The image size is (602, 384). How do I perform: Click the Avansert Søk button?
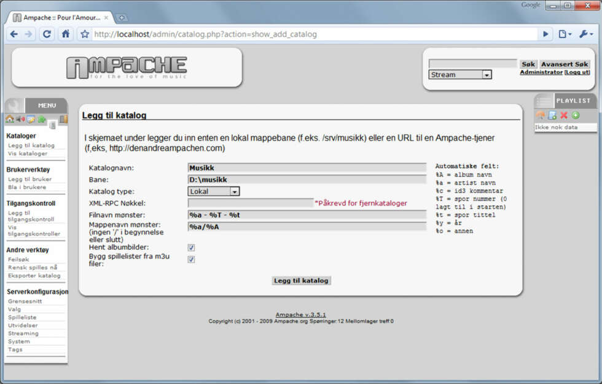(565, 64)
